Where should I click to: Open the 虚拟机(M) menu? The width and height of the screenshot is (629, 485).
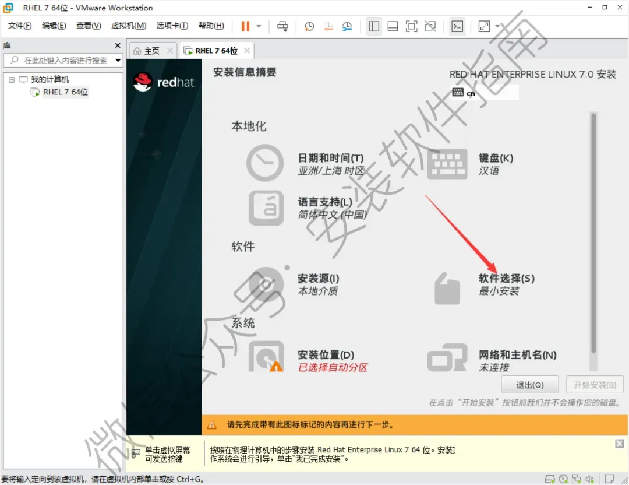[x=129, y=26]
